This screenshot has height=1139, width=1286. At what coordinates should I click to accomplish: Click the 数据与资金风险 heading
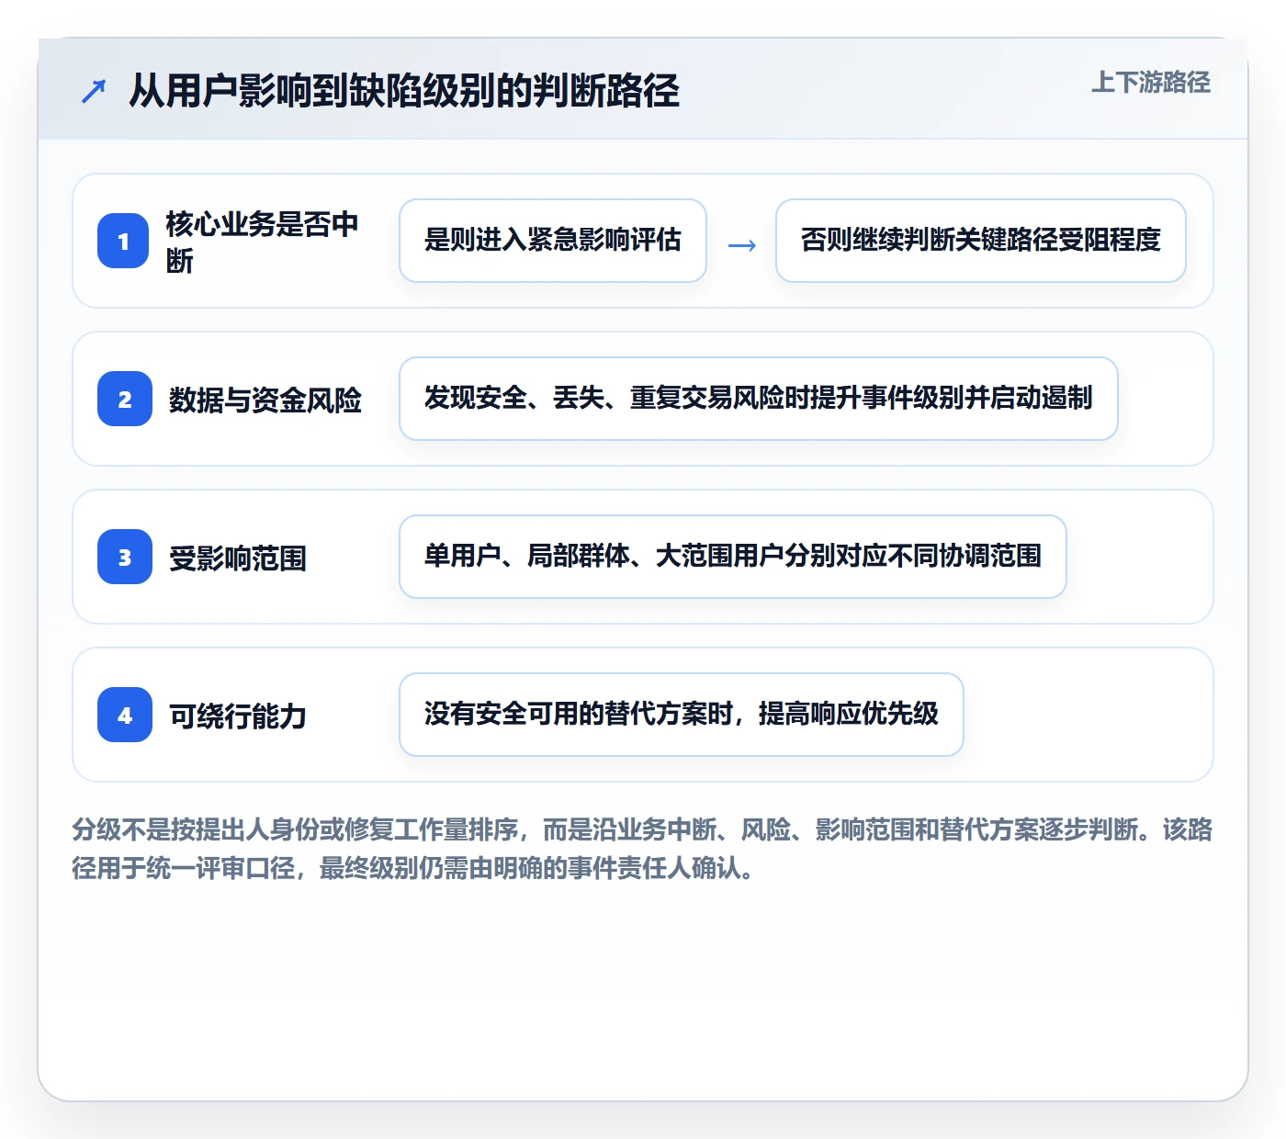click(265, 400)
